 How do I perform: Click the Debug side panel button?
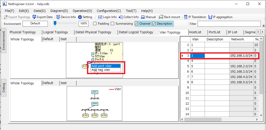tap(4, 88)
